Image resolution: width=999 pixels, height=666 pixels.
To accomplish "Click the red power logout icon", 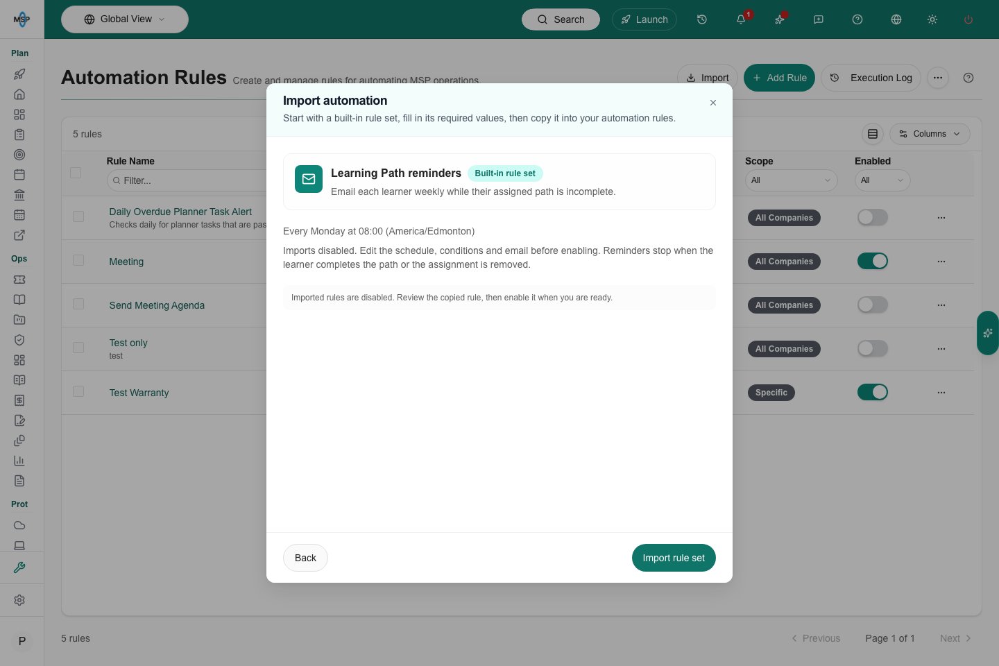I will (968, 19).
